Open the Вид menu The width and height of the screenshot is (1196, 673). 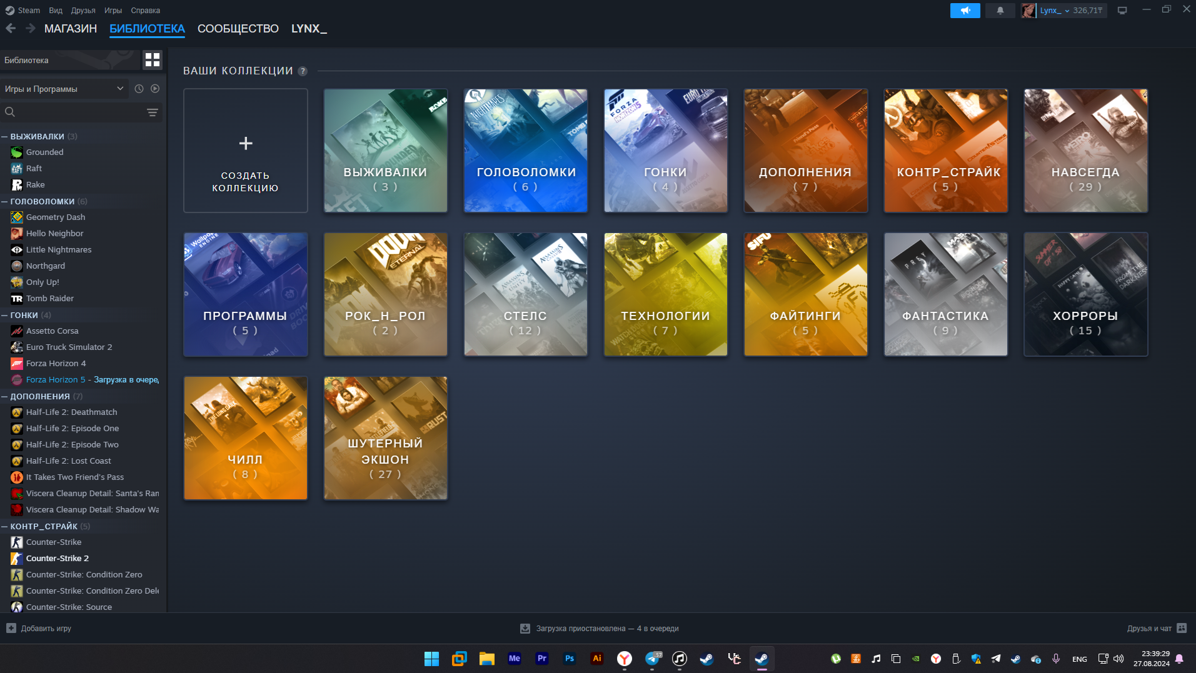coord(56,10)
